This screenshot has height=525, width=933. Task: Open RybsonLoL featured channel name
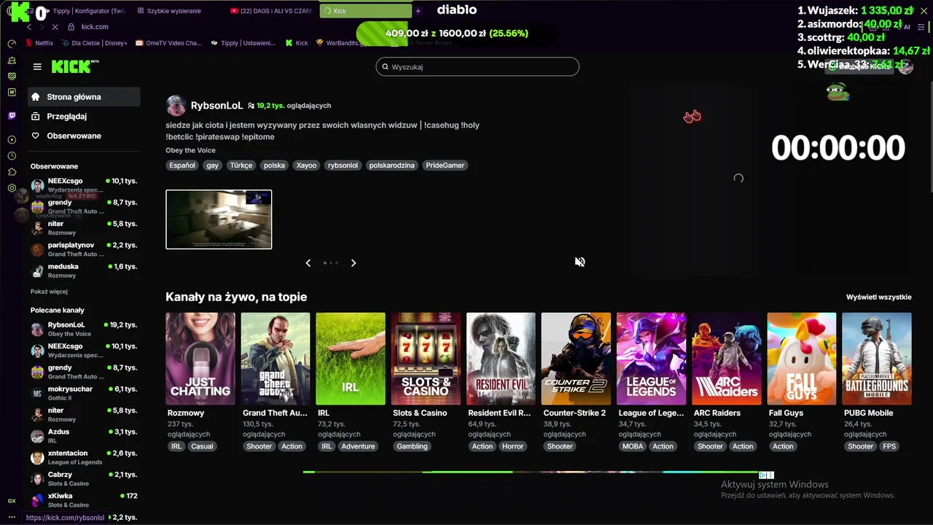click(x=216, y=106)
